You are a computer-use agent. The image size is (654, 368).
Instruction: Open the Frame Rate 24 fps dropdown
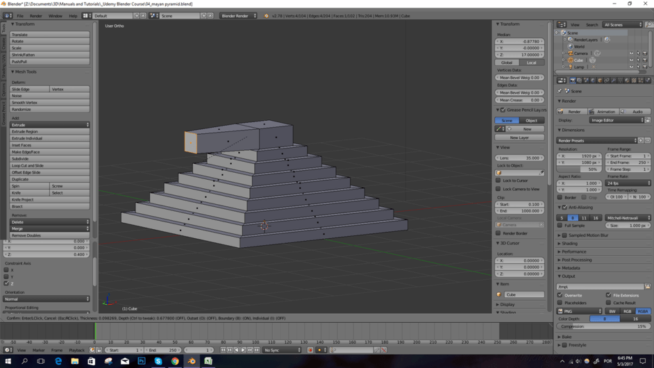coord(628,183)
